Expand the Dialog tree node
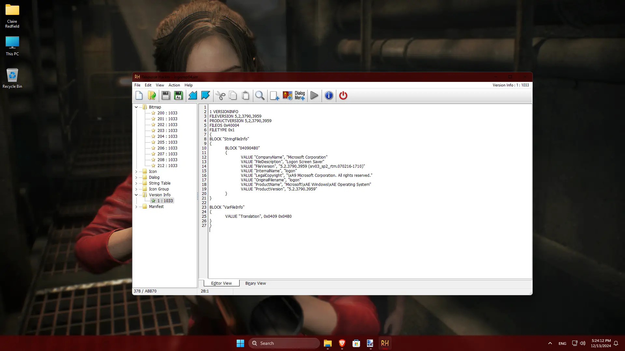Viewport: 625px width, 351px height. (x=136, y=177)
